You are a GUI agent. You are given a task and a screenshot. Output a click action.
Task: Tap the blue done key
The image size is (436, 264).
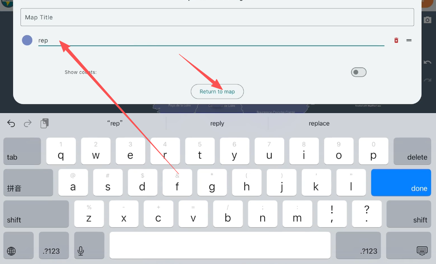tap(401, 183)
